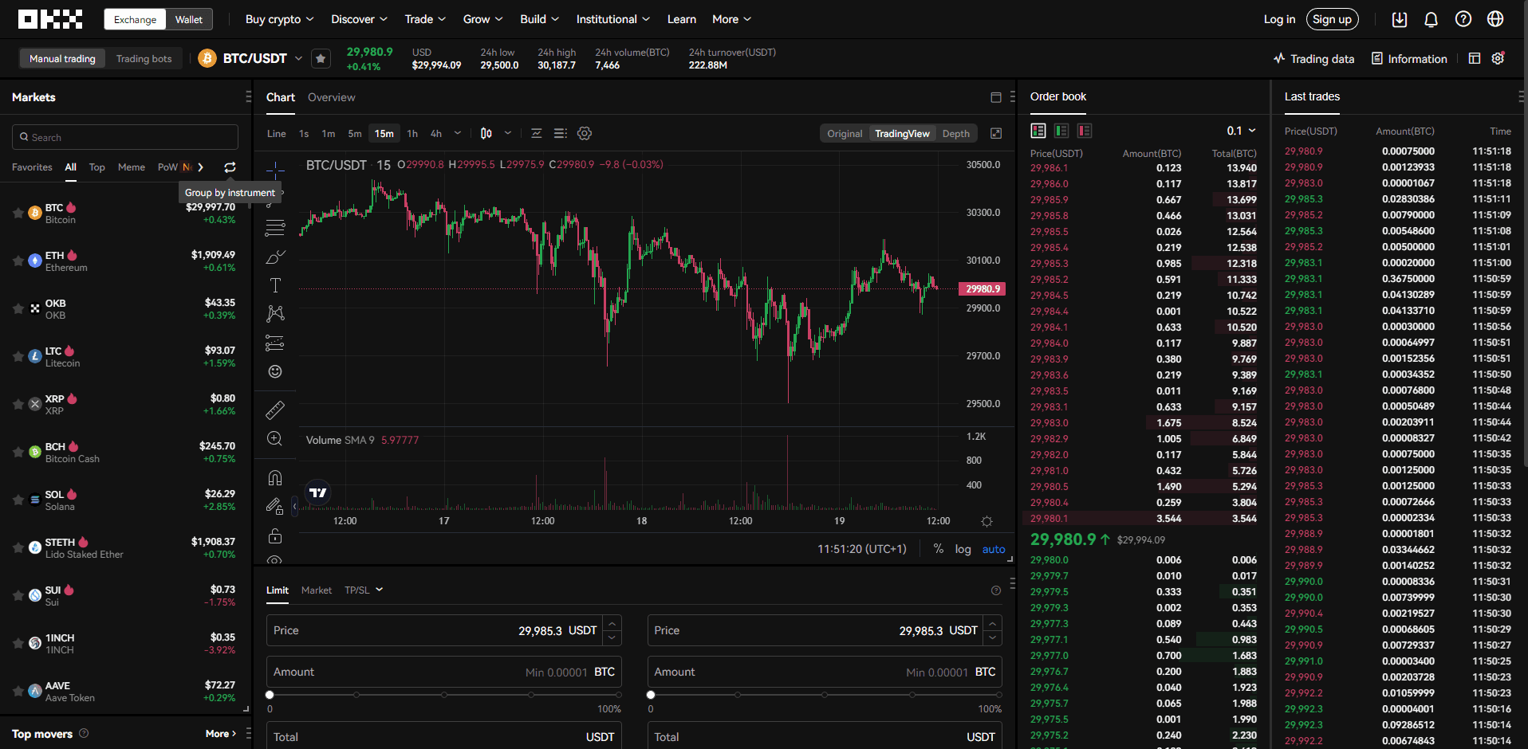Switch to the Overview tab
Viewport: 1528px width, 749px height.
[x=332, y=97]
